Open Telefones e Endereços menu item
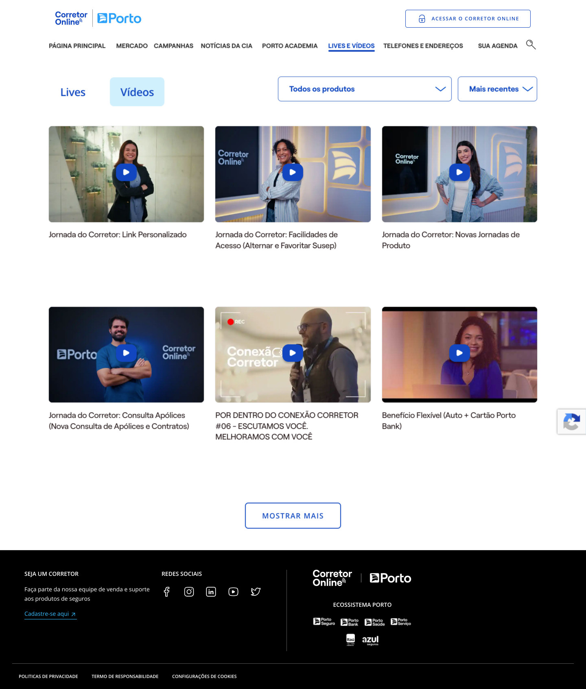The height and width of the screenshot is (689, 586). pos(423,46)
